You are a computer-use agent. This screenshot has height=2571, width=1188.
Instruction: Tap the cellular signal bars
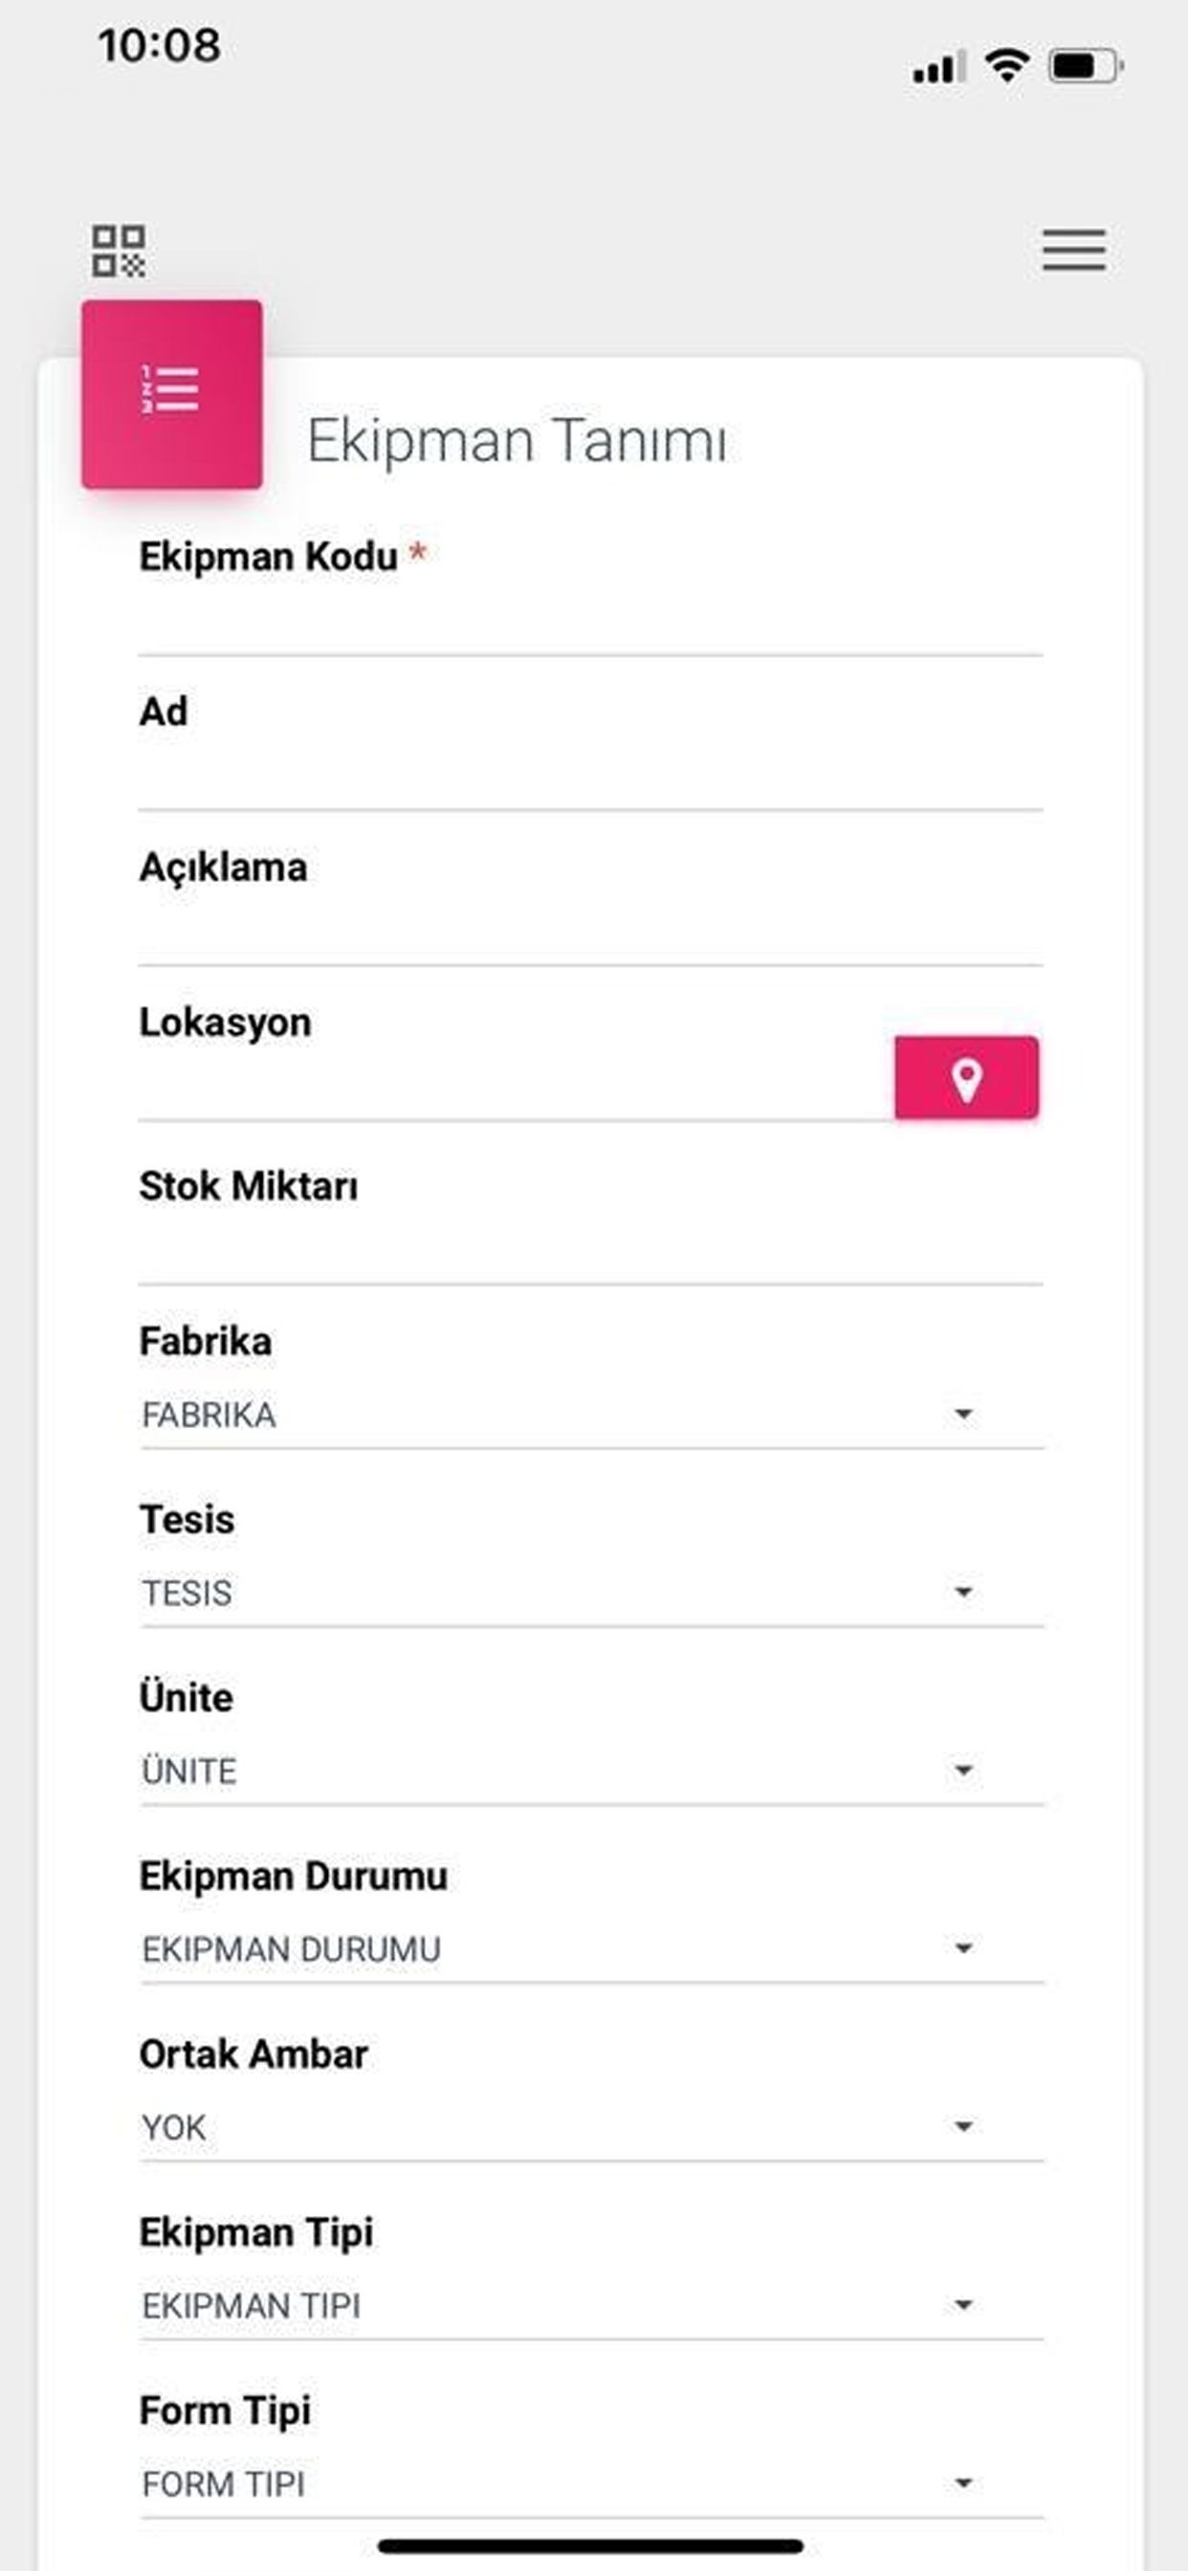point(938,67)
